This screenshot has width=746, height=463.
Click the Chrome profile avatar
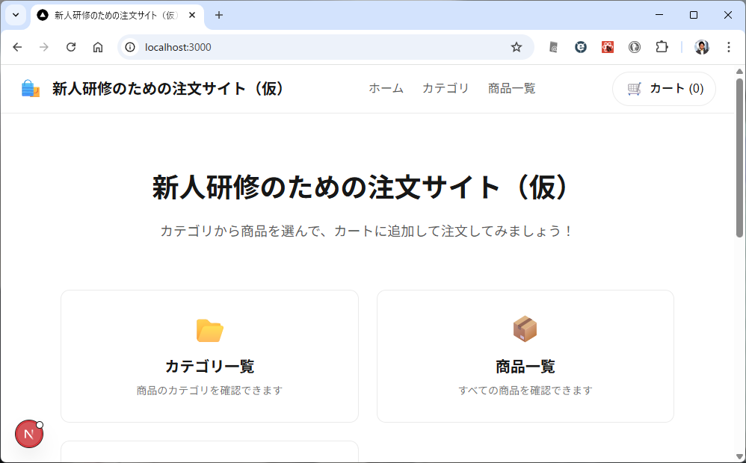click(701, 47)
